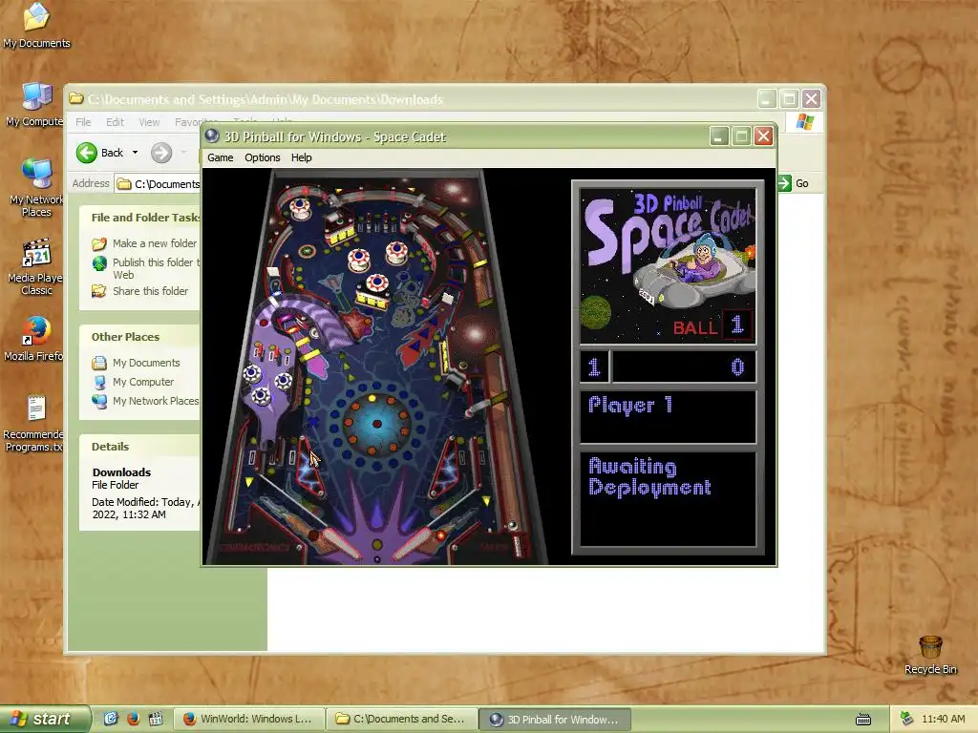Open My Documents link in Other Places

[146, 363]
